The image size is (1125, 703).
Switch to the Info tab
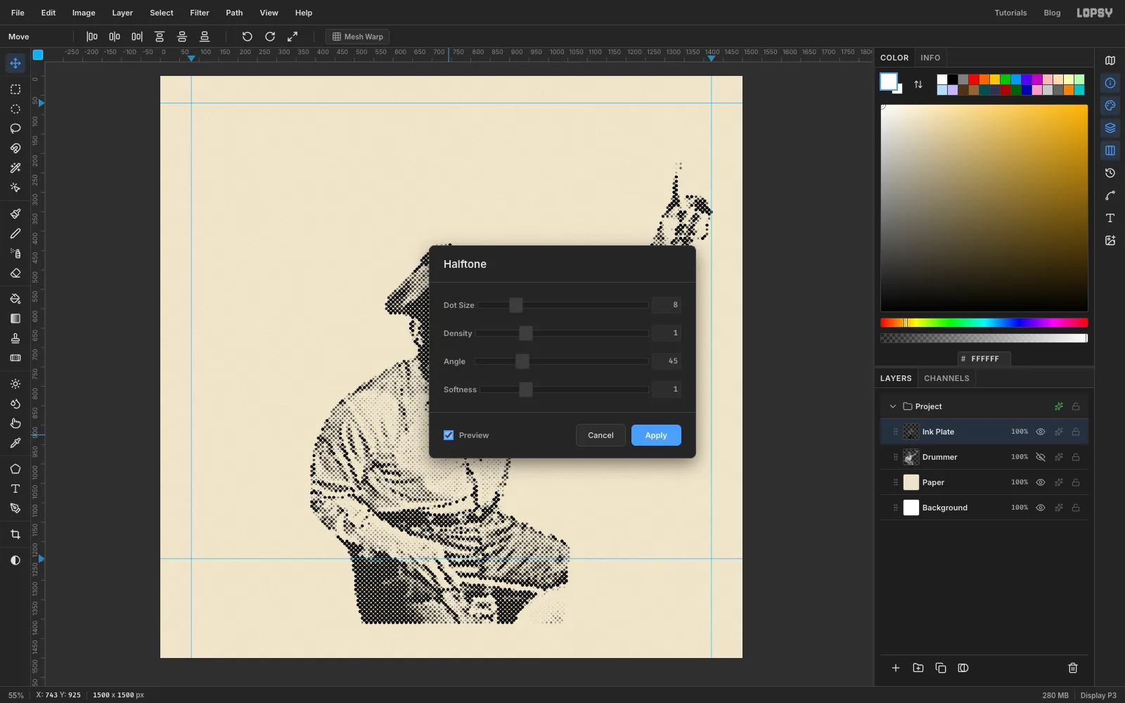tap(930, 58)
